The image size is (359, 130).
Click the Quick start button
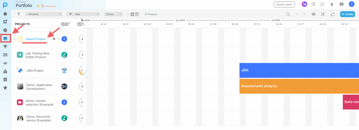coord(284,4)
